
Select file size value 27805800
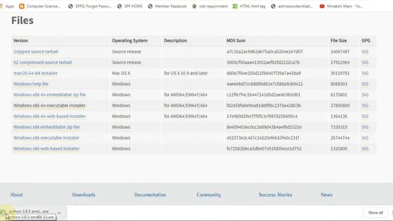coord(340,106)
